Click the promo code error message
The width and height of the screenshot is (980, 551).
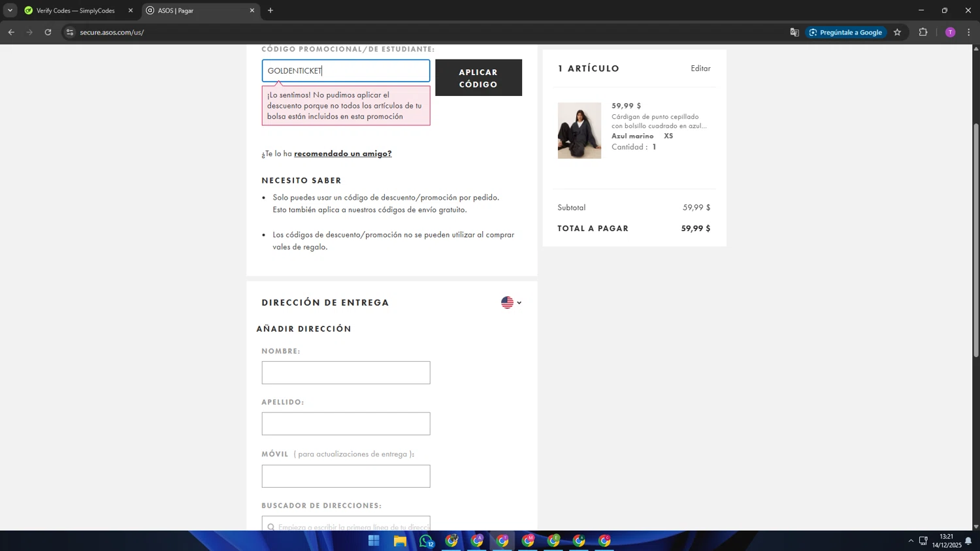point(346,106)
